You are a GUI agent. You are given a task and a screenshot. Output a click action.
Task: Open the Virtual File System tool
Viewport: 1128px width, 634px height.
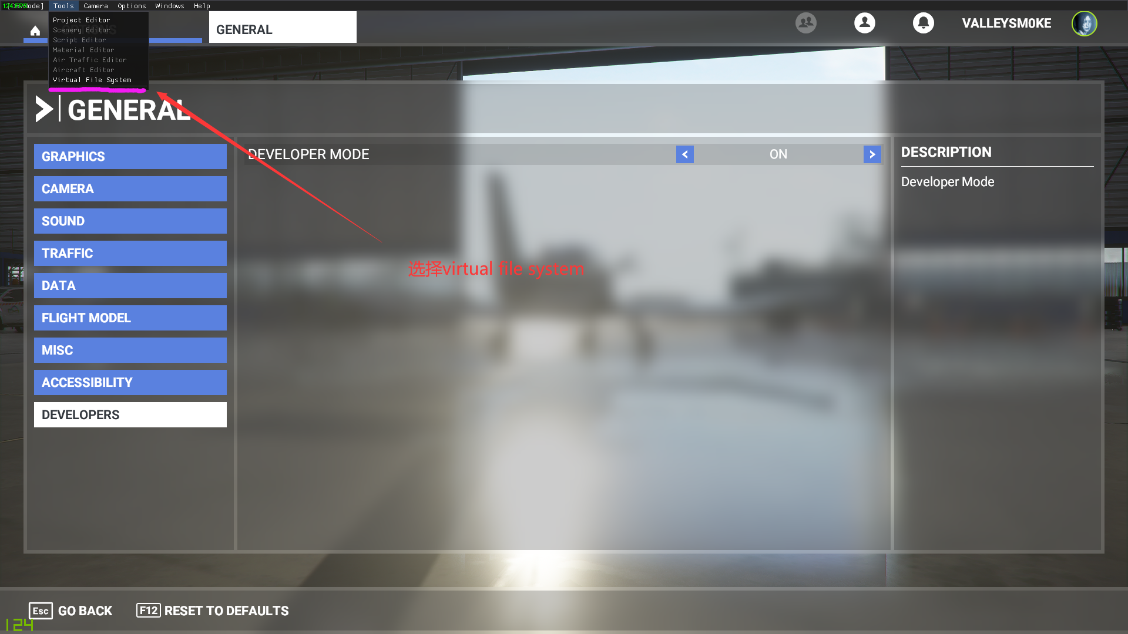click(92, 80)
